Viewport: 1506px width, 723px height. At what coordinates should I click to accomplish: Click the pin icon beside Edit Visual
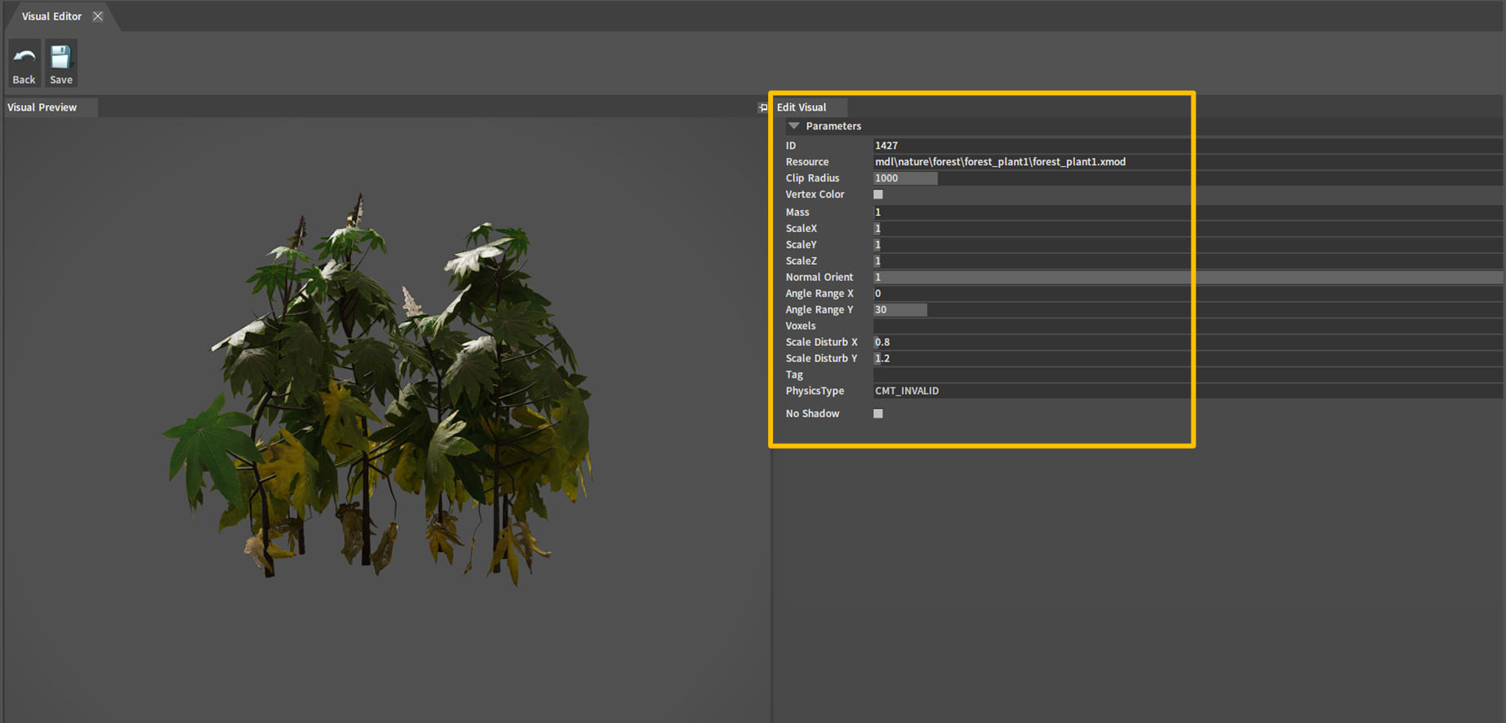coord(762,107)
